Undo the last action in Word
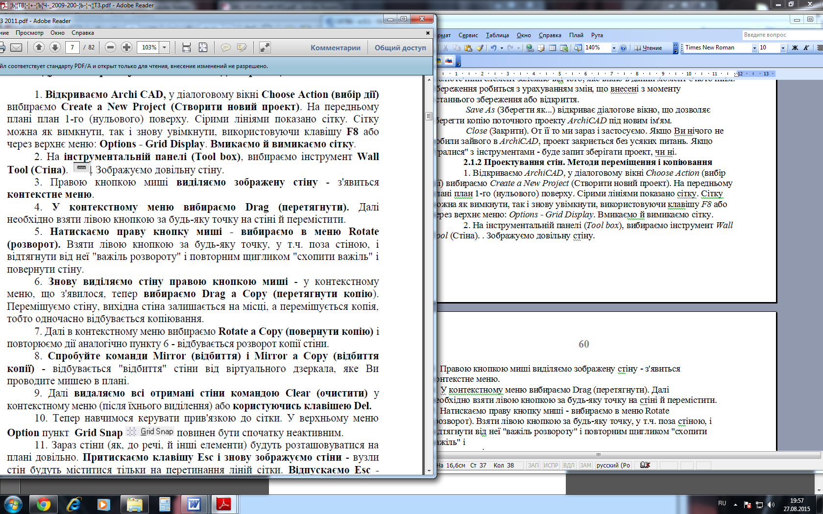 click(494, 48)
